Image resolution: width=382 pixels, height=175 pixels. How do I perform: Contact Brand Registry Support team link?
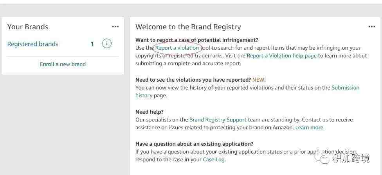[x=218, y=120]
